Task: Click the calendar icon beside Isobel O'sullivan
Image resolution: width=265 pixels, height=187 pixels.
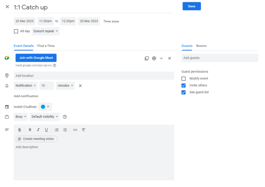Action: (7, 107)
